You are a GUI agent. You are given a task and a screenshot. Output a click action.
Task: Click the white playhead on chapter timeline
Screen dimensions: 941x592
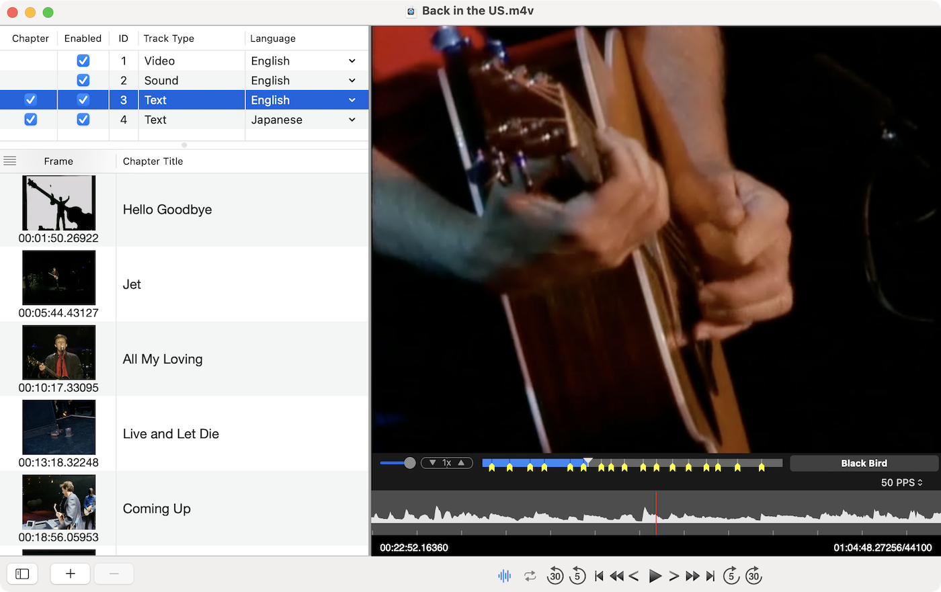point(587,462)
